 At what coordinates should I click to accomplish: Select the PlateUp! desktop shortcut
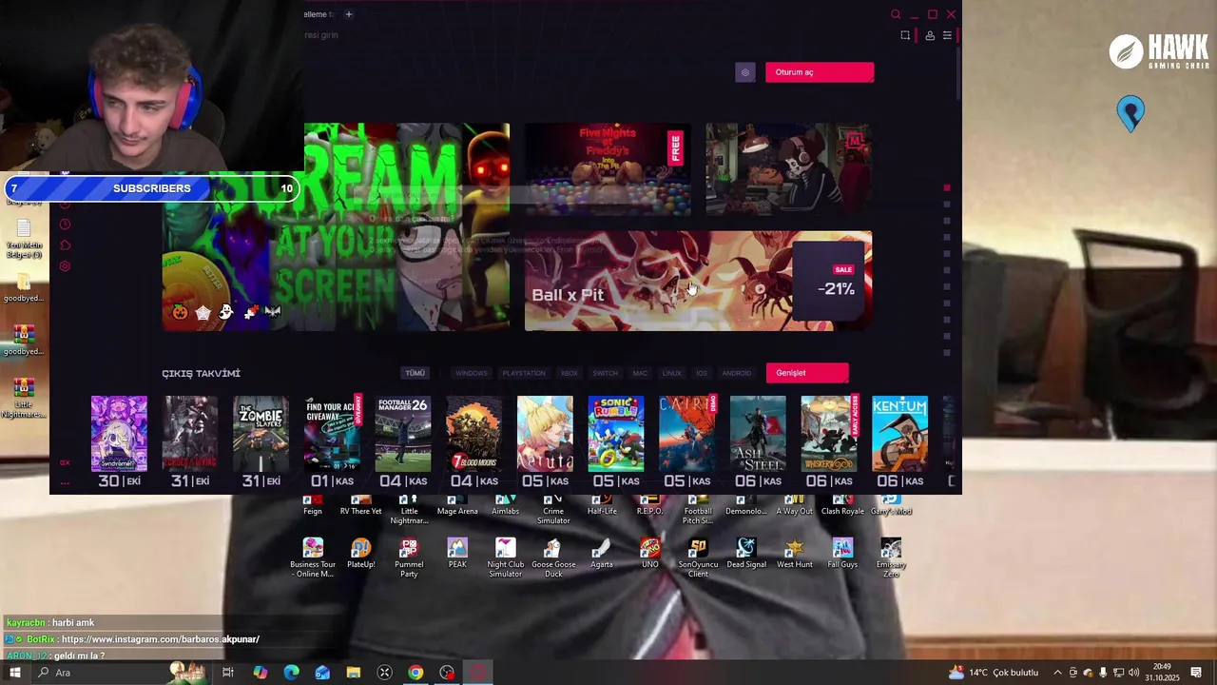[x=360, y=553]
